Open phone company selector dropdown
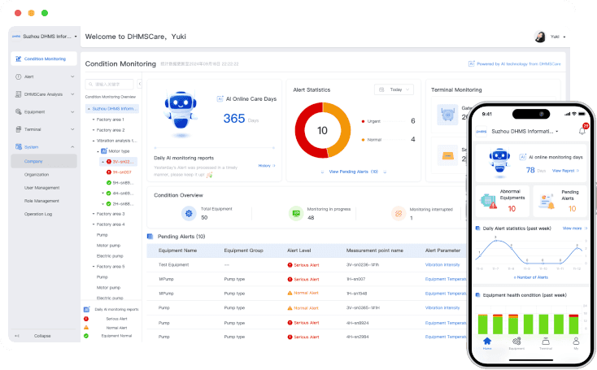 (525, 131)
